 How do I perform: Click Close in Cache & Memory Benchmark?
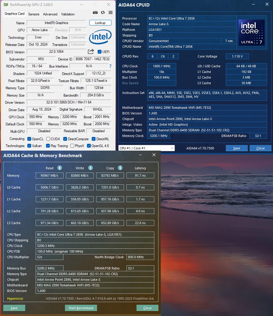pyautogui.click(x=147, y=308)
